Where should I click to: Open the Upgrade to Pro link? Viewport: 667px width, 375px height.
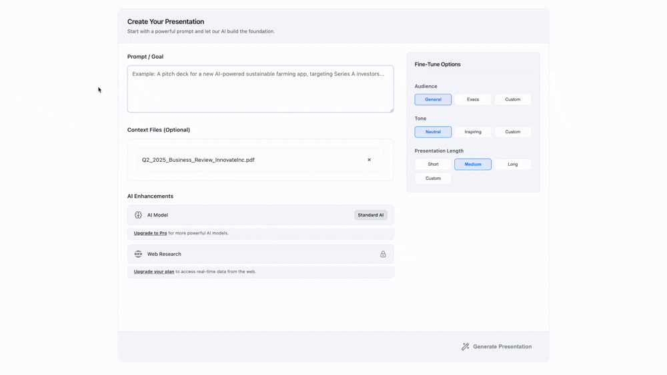[150, 233]
